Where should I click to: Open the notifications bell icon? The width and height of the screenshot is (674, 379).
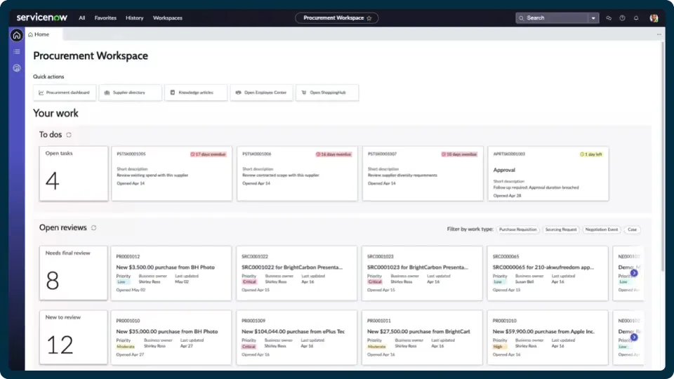[x=636, y=18]
